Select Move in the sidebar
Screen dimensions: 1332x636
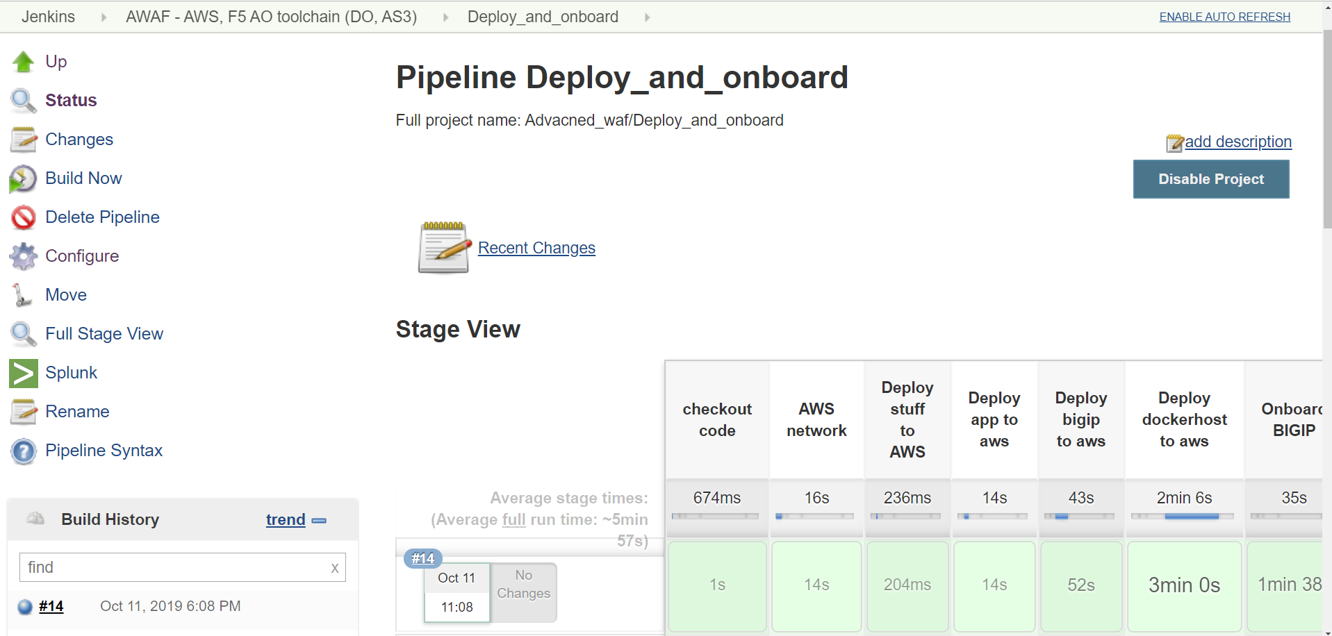[x=66, y=295]
